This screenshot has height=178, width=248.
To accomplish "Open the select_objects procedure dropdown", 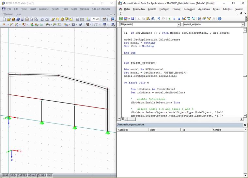I will [x=243, y=24].
